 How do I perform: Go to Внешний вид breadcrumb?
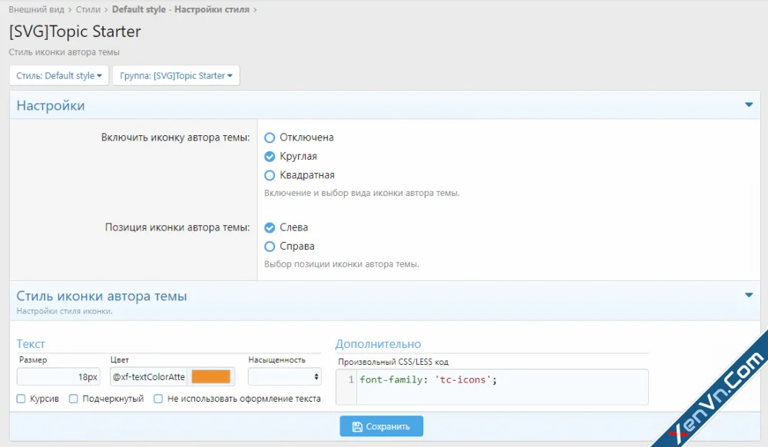click(35, 9)
